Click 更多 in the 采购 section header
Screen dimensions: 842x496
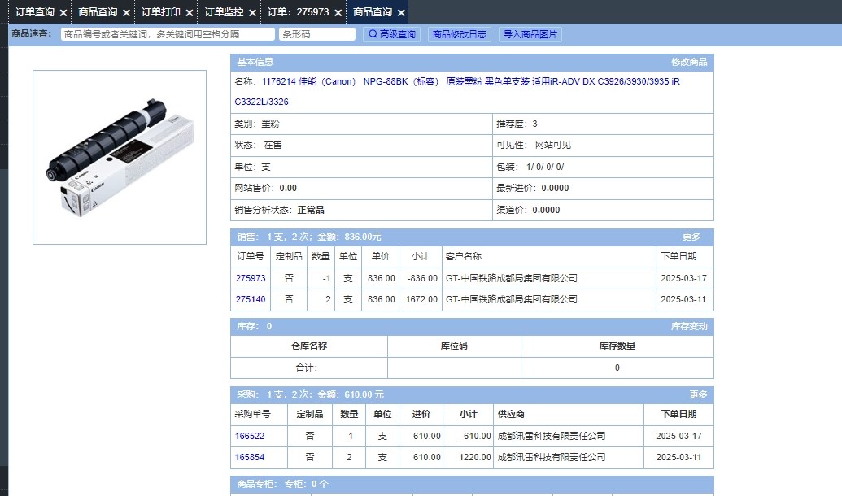tap(698, 394)
